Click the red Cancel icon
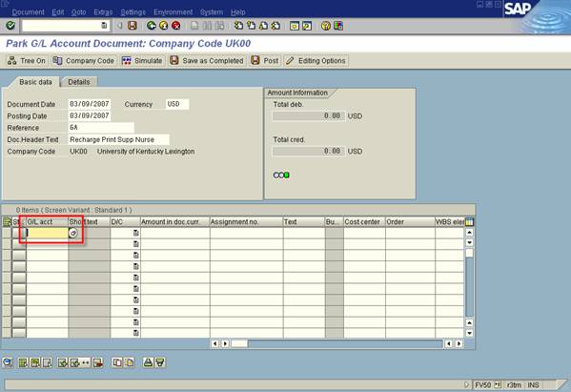The image size is (571, 392). click(x=176, y=26)
